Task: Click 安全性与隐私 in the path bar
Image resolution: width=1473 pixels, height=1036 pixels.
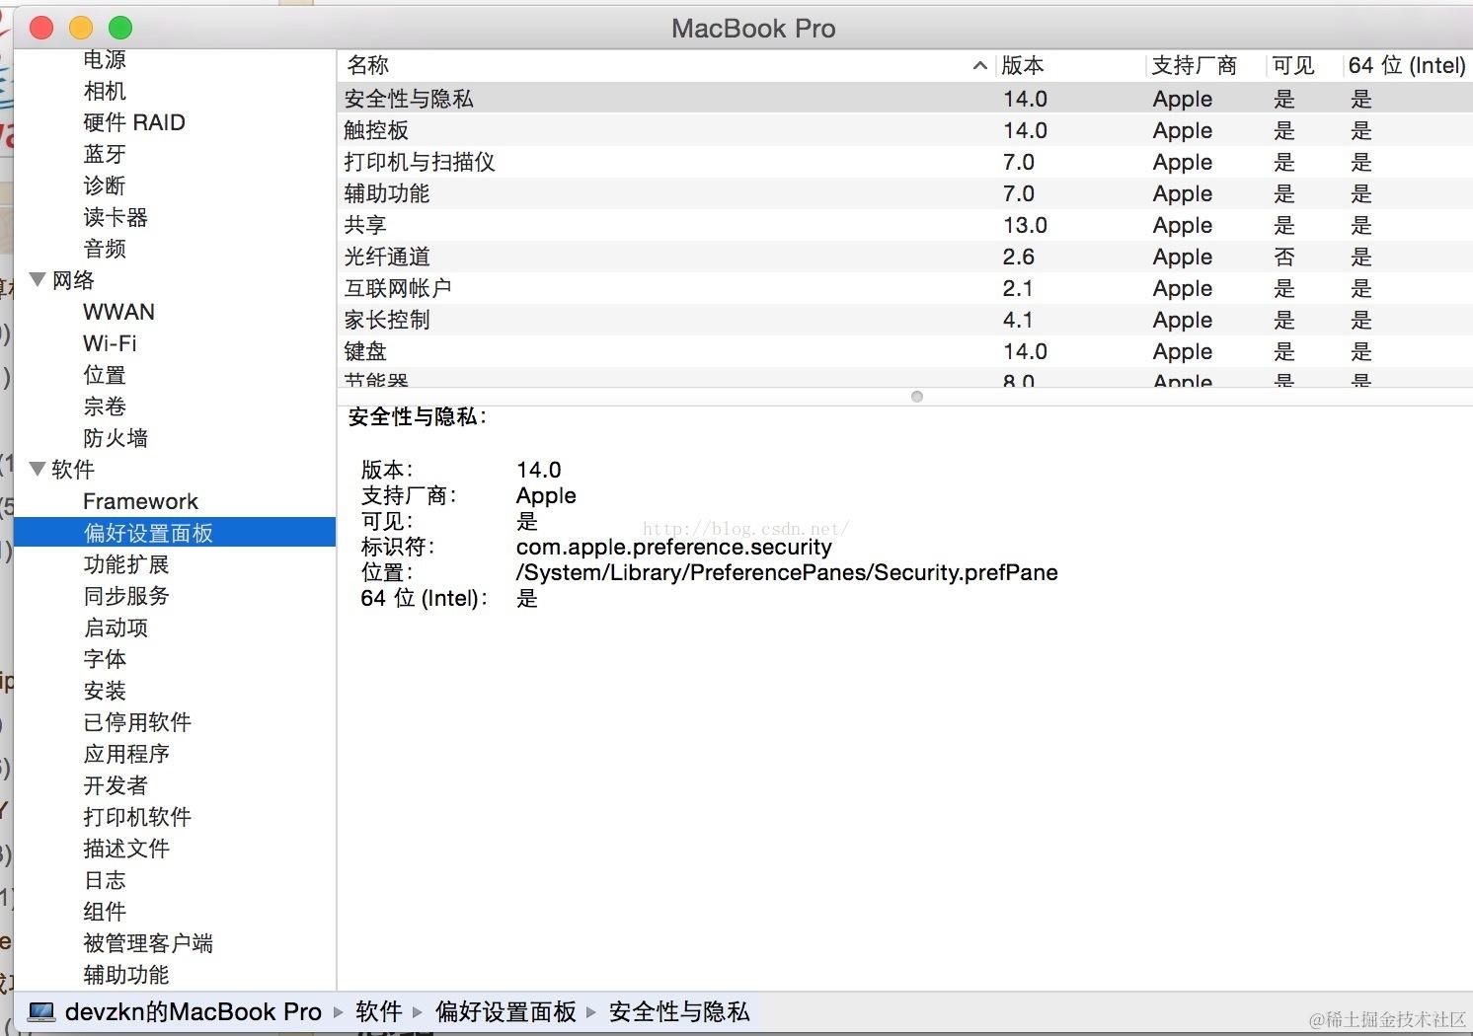Action: (x=679, y=1012)
